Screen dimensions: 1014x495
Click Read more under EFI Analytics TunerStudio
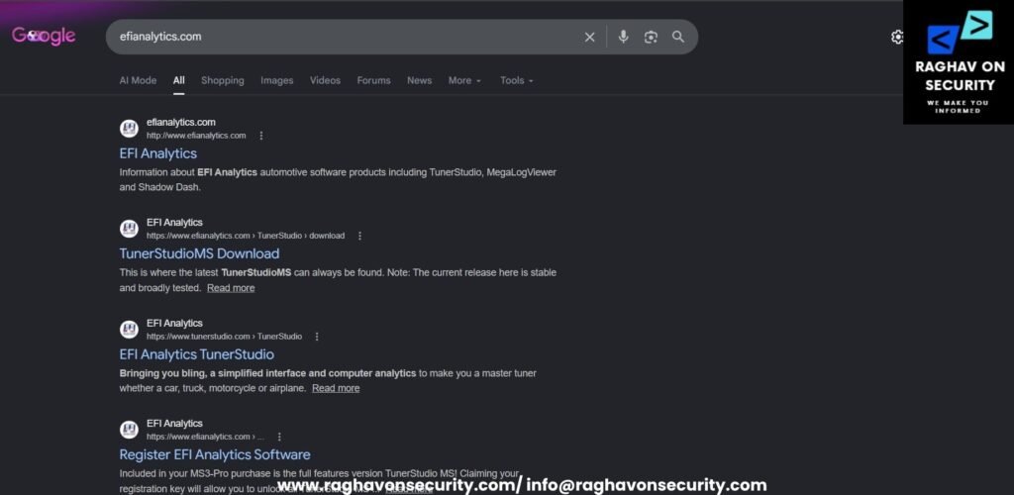pos(336,388)
